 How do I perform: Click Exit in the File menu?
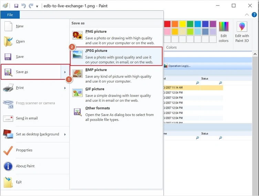pyautogui.click(x=19, y=182)
